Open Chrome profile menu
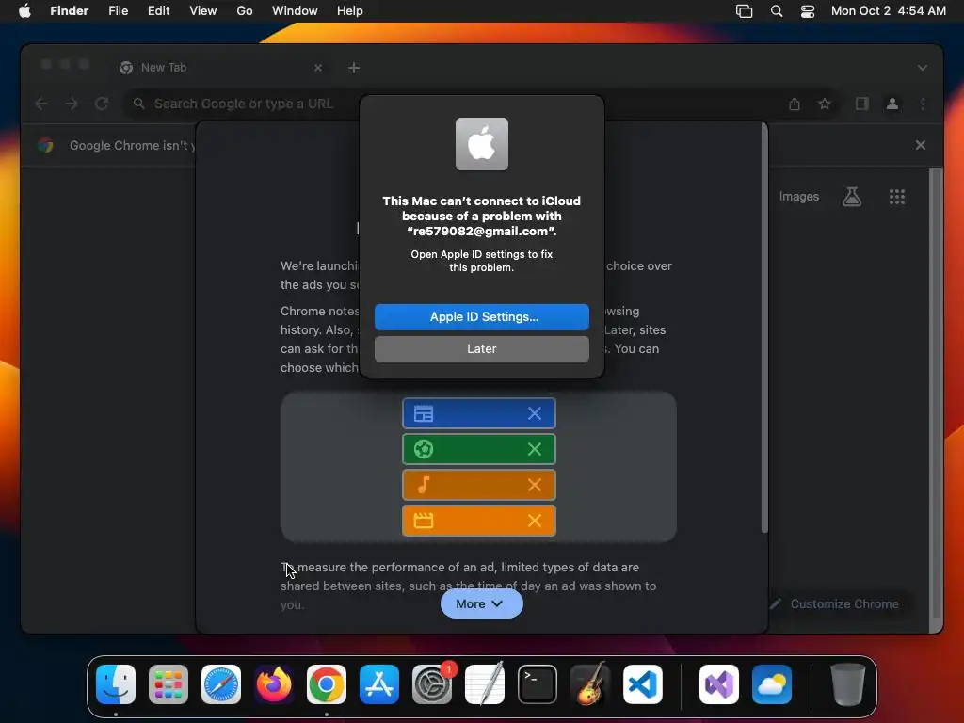The width and height of the screenshot is (964, 723). (892, 104)
